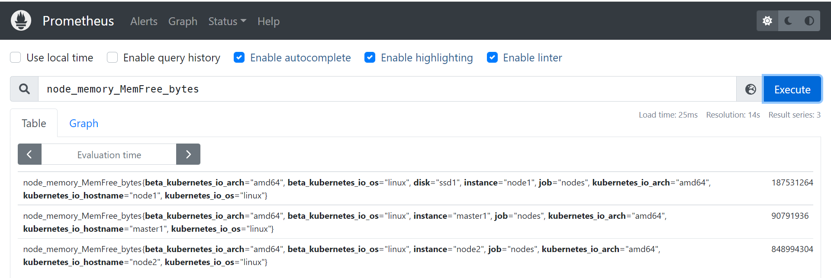Click the Enable linter label

coord(532,58)
